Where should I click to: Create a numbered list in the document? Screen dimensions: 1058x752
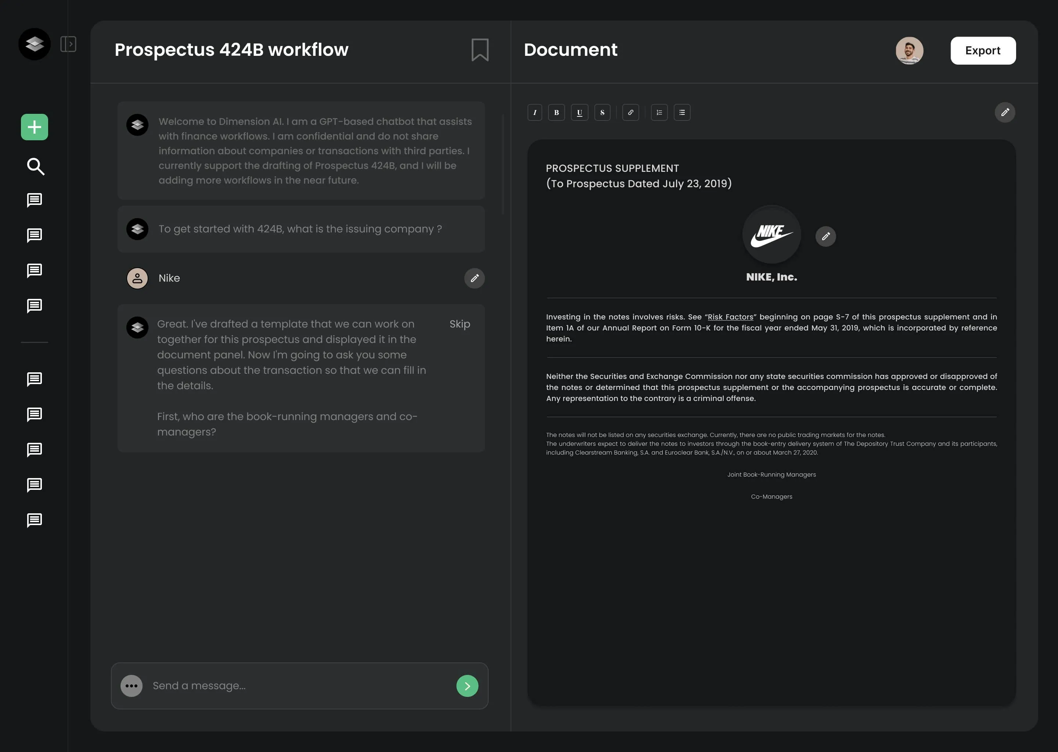point(659,112)
